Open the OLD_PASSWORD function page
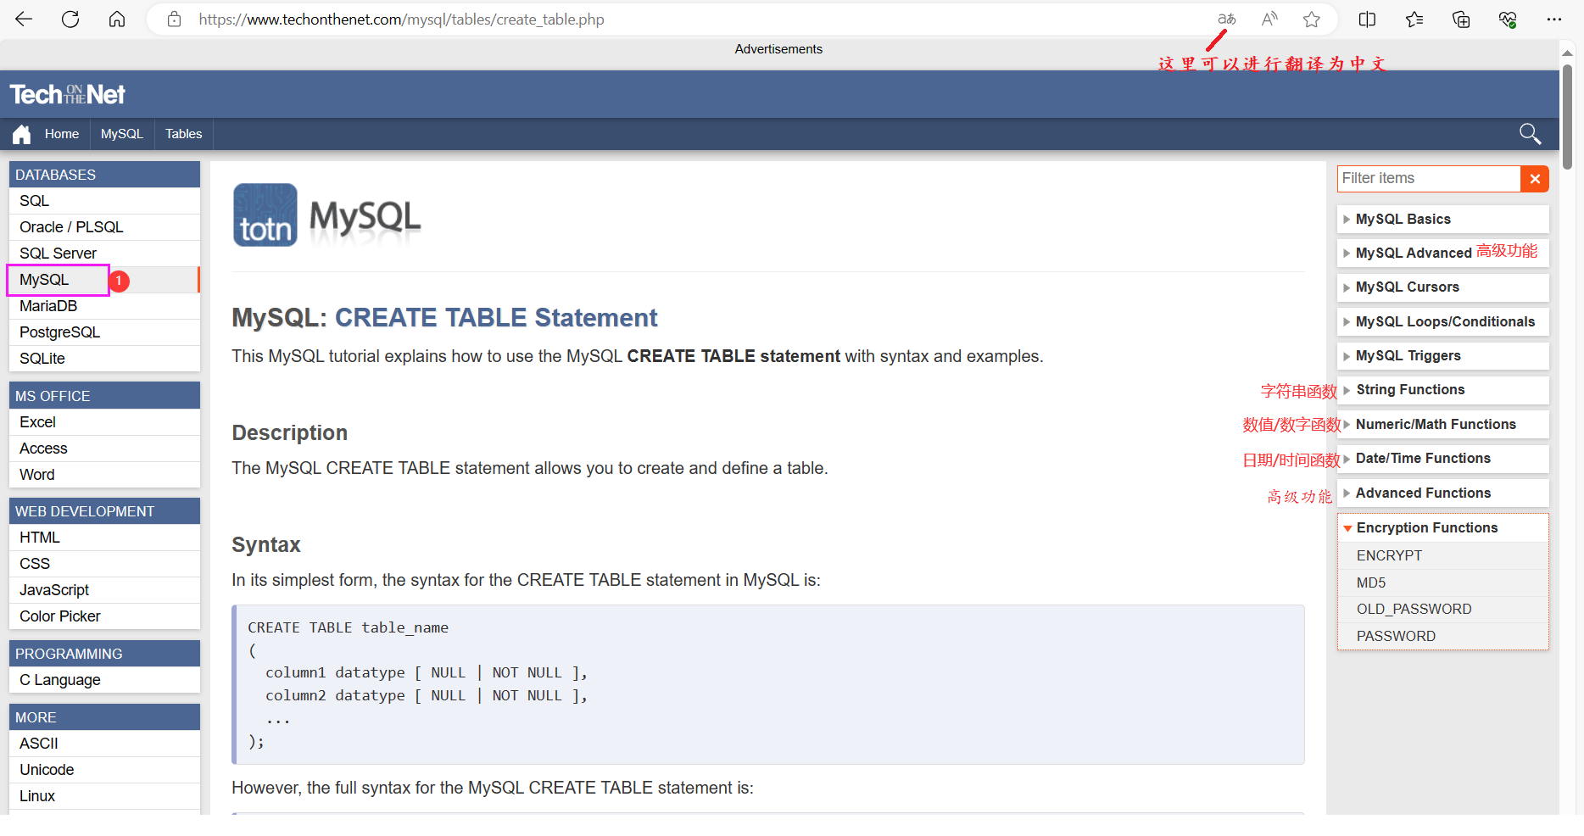This screenshot has height=836, width=1584. pos(1443,609)
